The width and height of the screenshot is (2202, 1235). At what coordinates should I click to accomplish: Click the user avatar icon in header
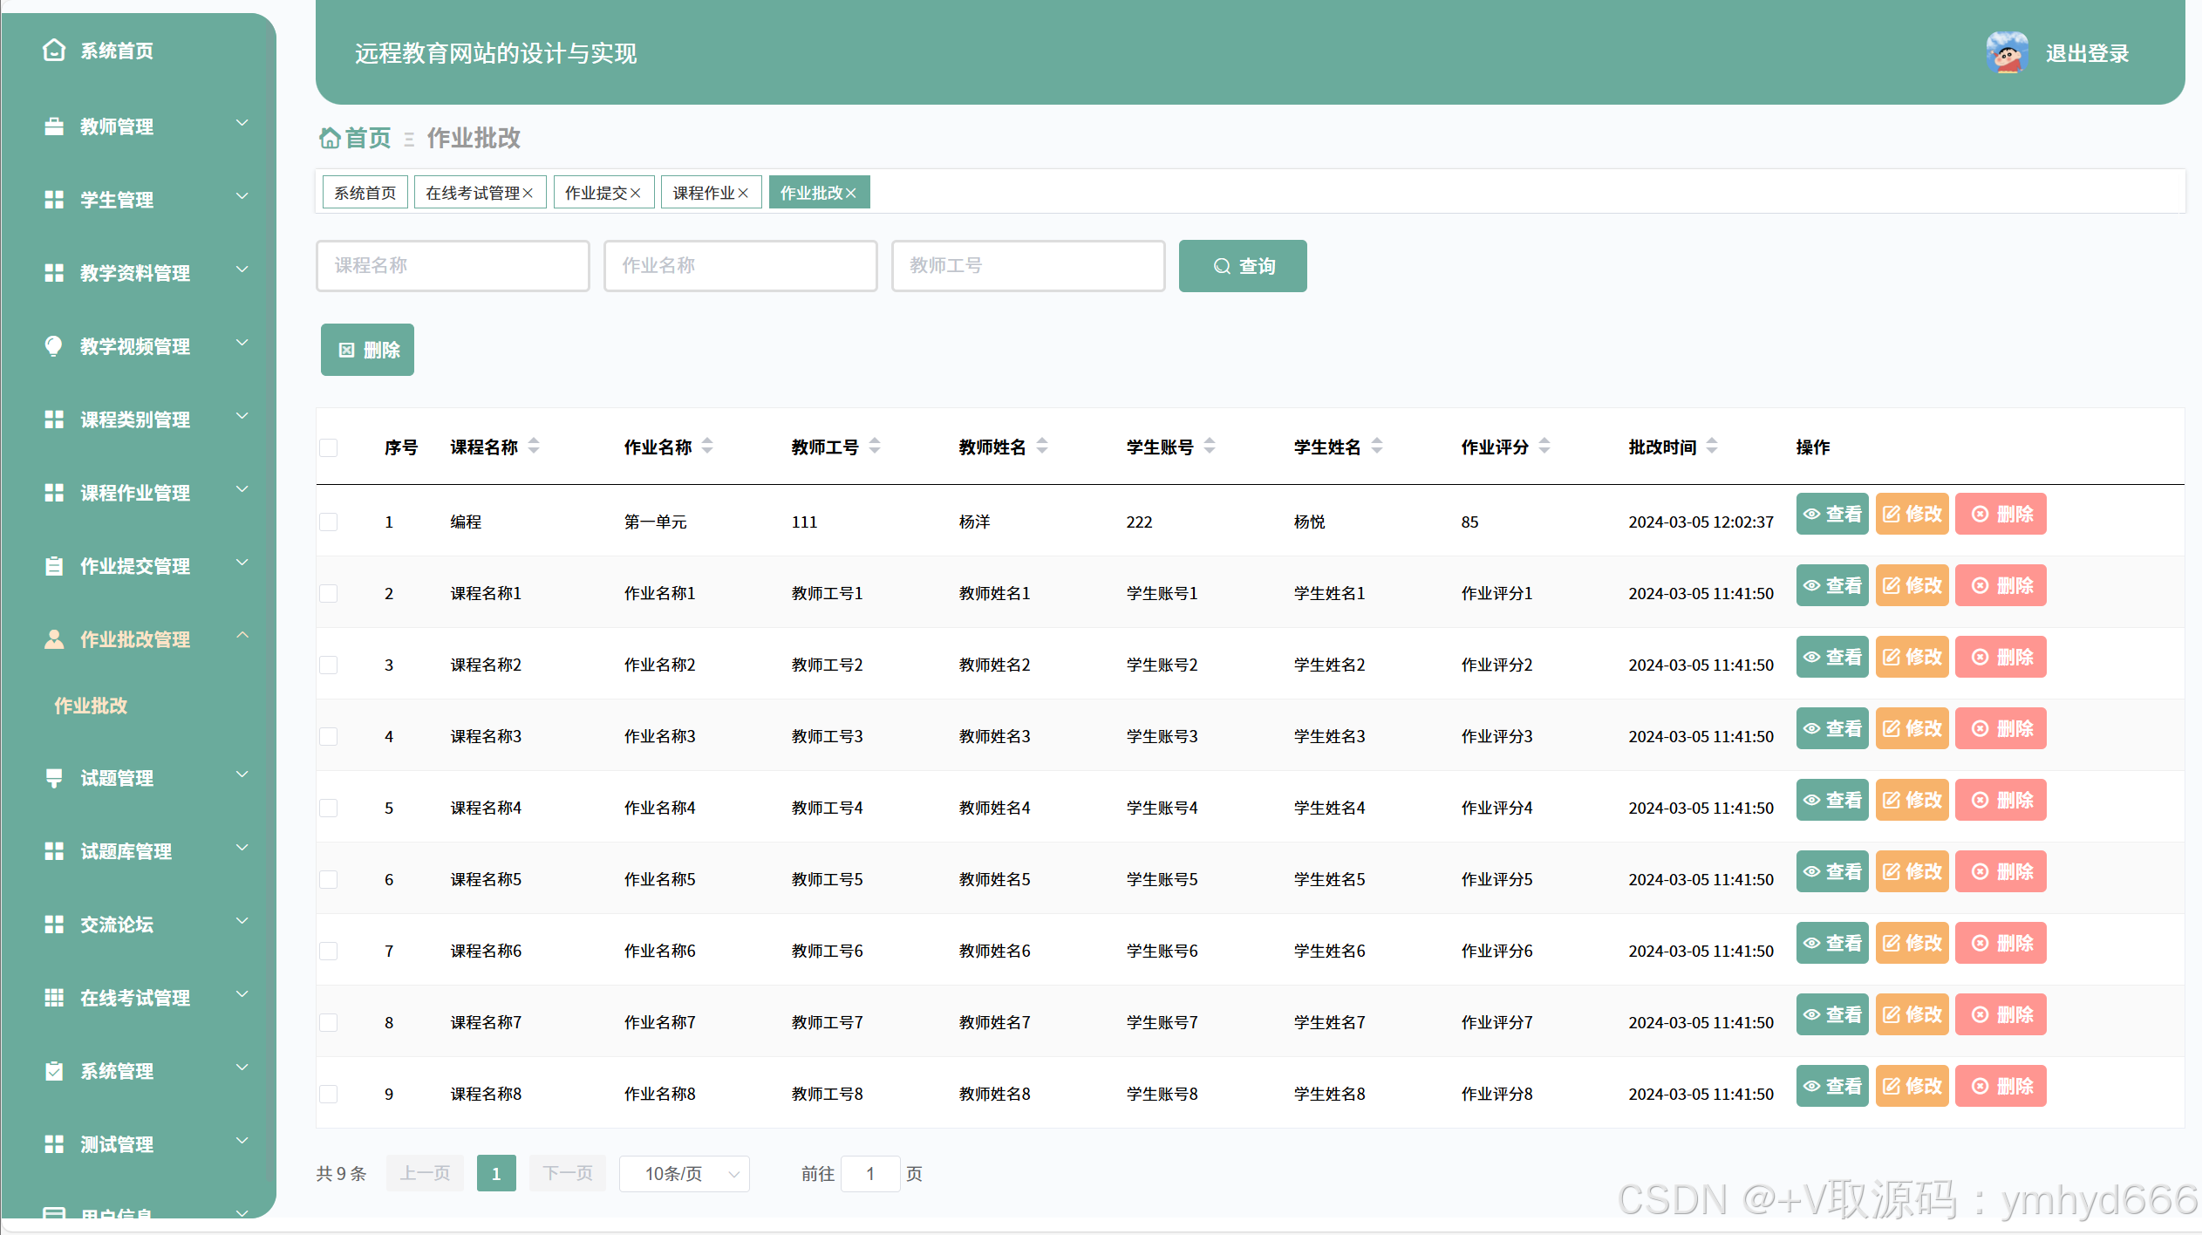click(2006, 53)
